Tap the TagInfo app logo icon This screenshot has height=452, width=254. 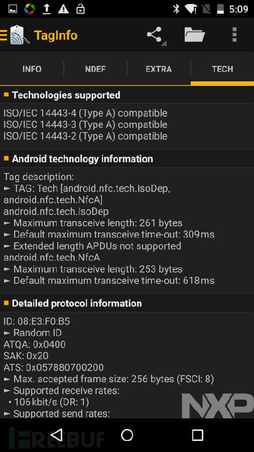click(x=20, y=35)
